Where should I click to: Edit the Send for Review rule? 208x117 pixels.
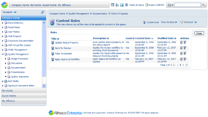185,48
